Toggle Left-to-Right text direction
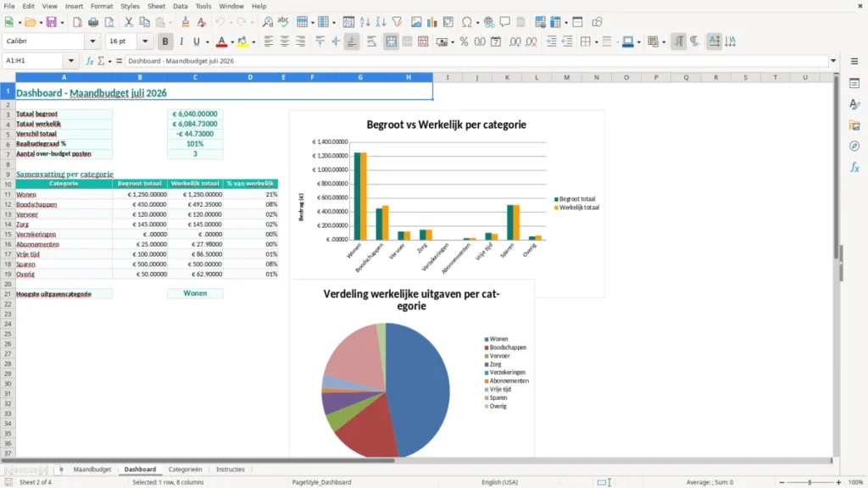Image resolution: width=868 pixels, height=488 pixels. pos(679,42)
